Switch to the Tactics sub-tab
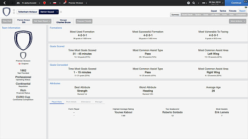 click(198, 15)
